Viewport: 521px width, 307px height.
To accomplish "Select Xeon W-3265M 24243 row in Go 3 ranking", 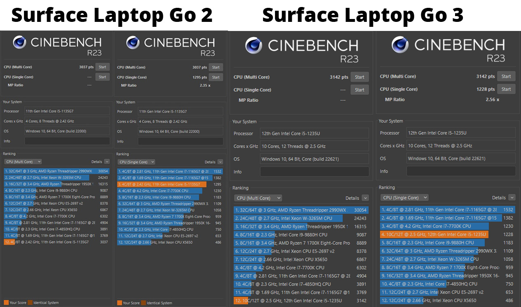I will pyautogui.click(x=301, y=218).
